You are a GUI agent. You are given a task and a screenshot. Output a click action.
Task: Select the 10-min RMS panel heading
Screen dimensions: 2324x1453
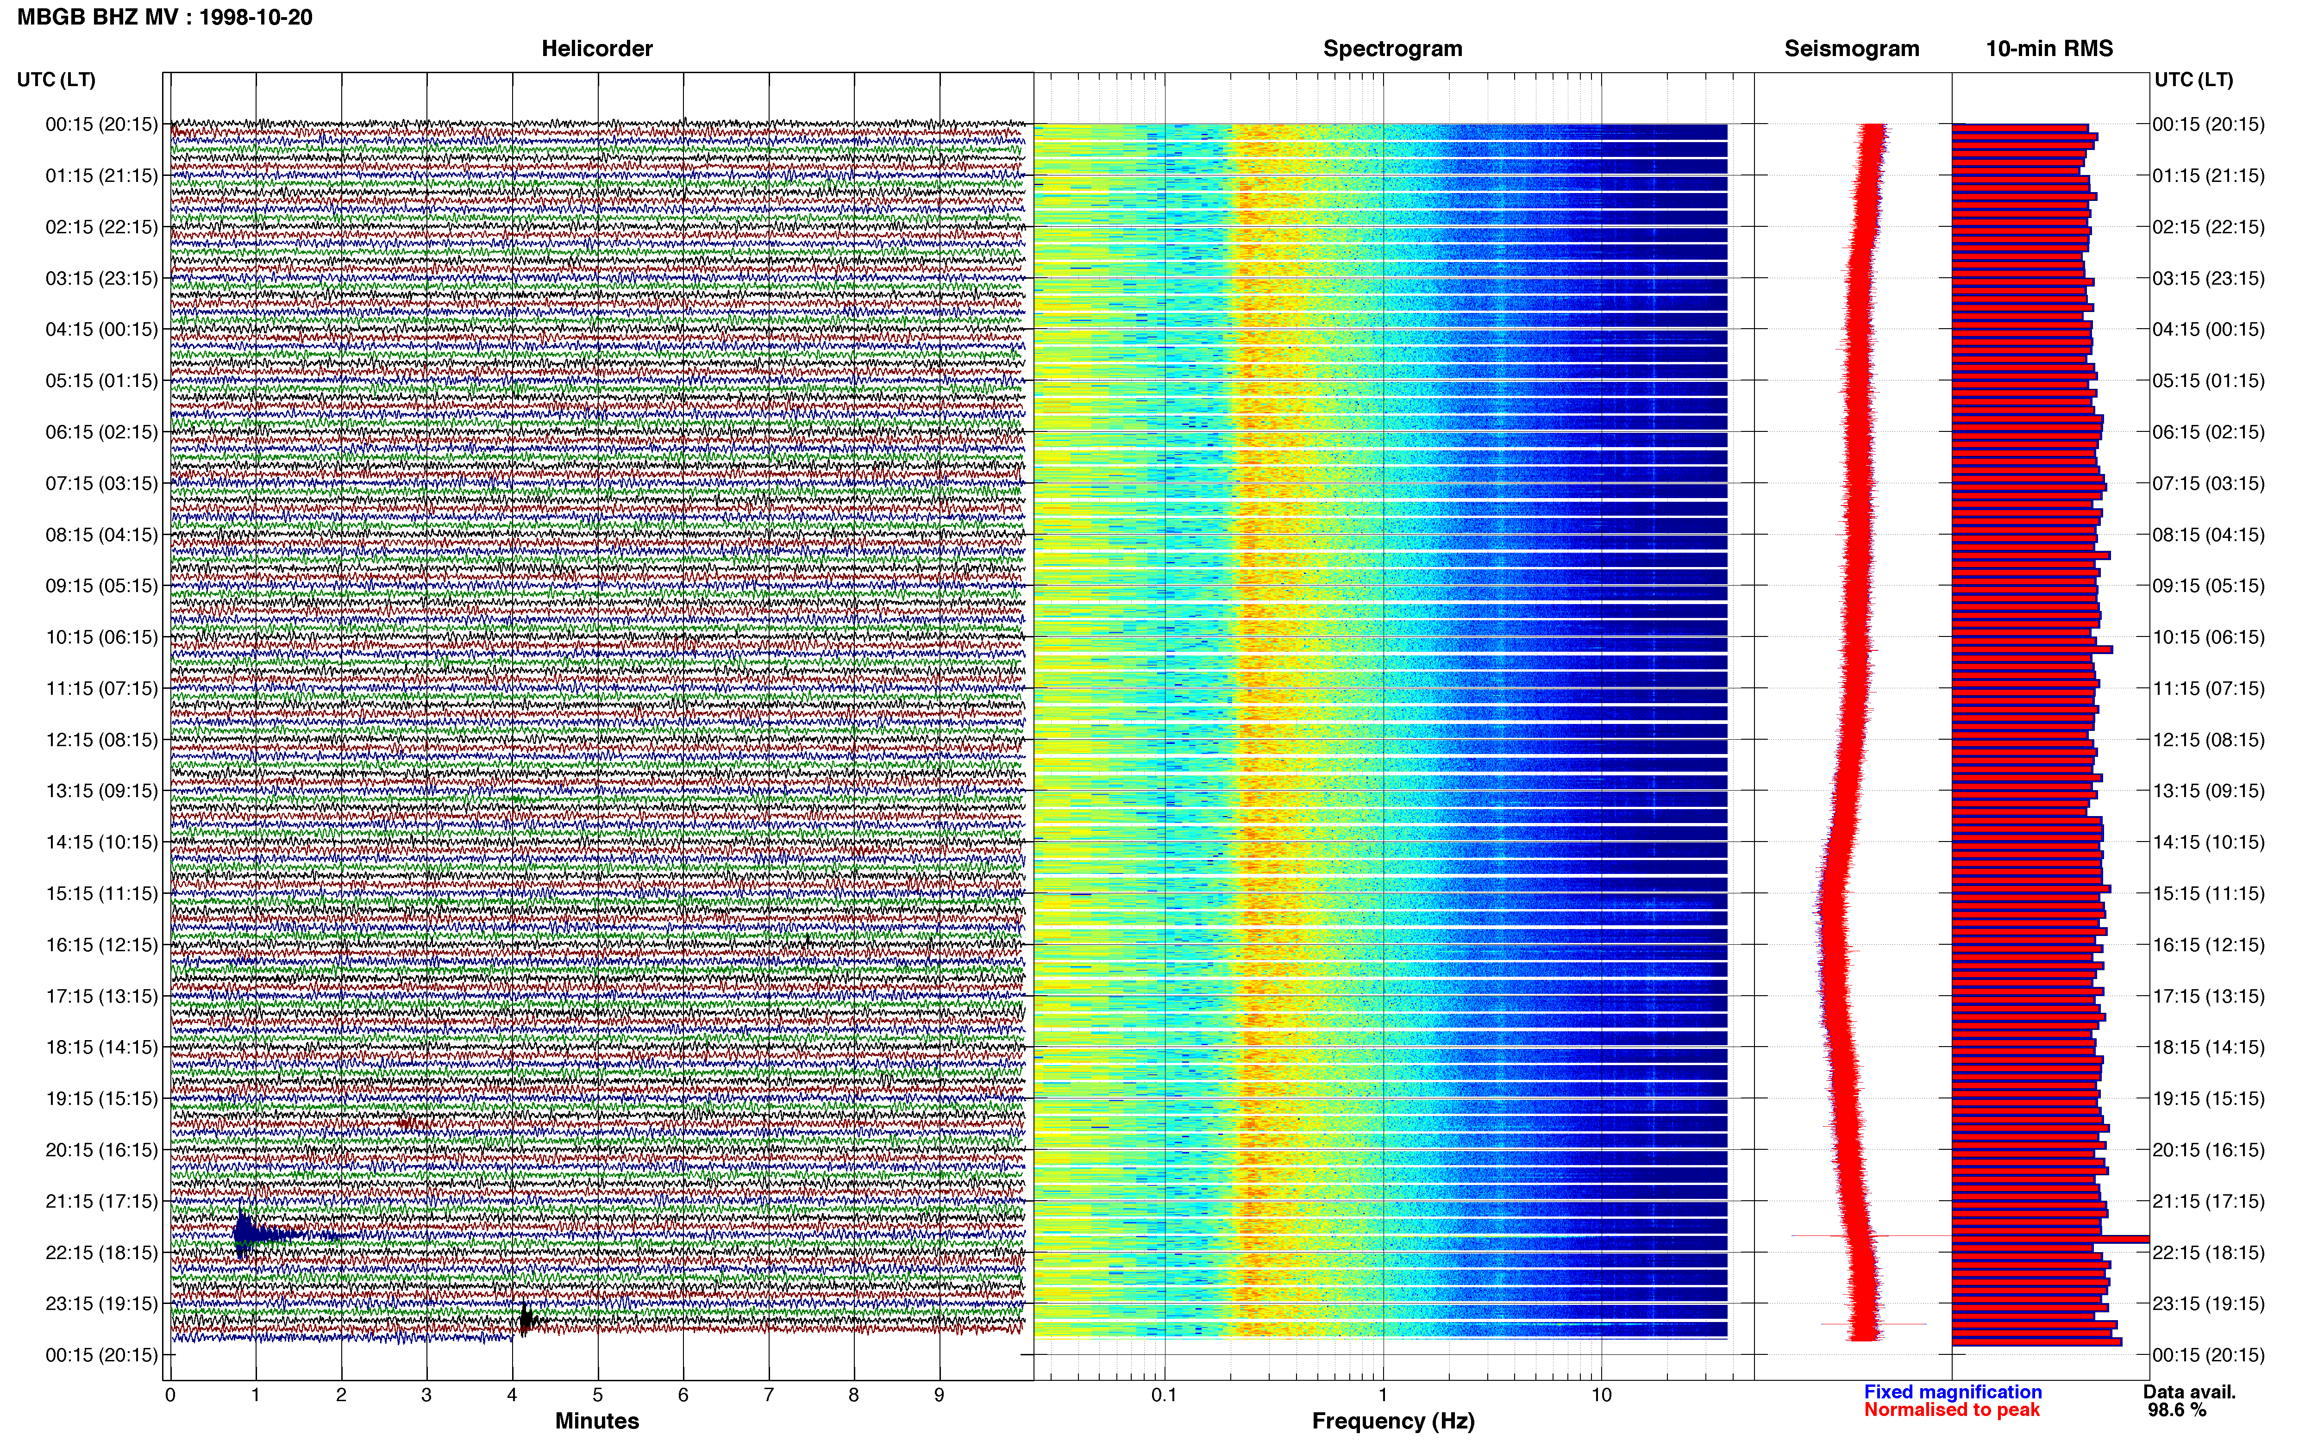(x=2049, y=49)
